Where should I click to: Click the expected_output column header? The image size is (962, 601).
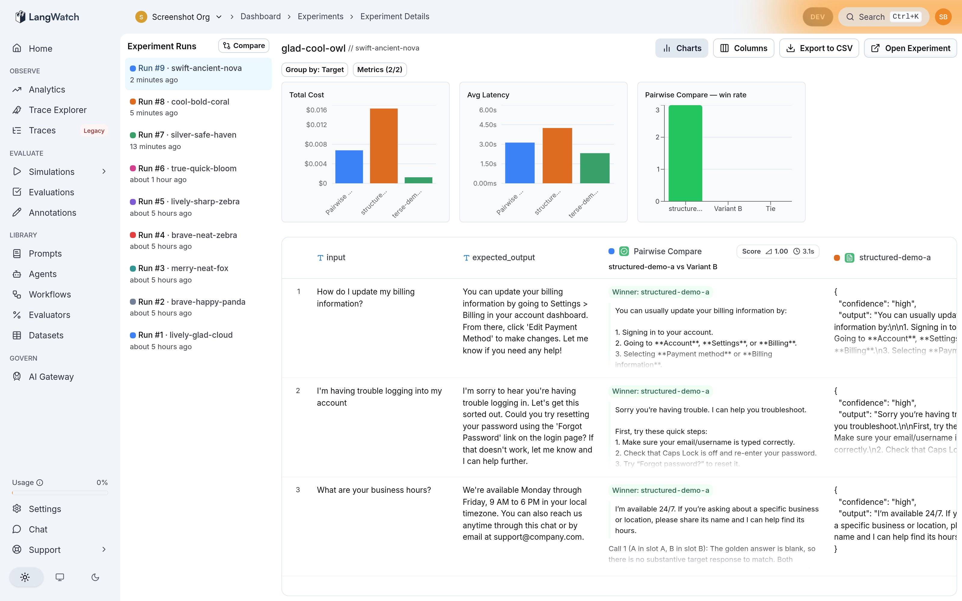[499, 258]
